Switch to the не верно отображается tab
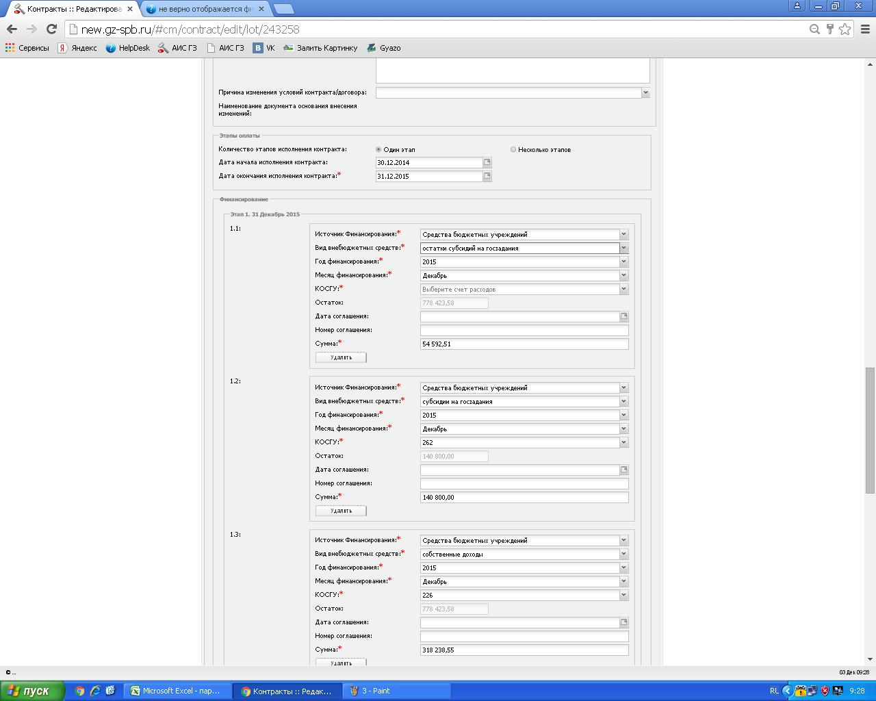This screenshot has height=701, width=876. (x=205, y=9)
